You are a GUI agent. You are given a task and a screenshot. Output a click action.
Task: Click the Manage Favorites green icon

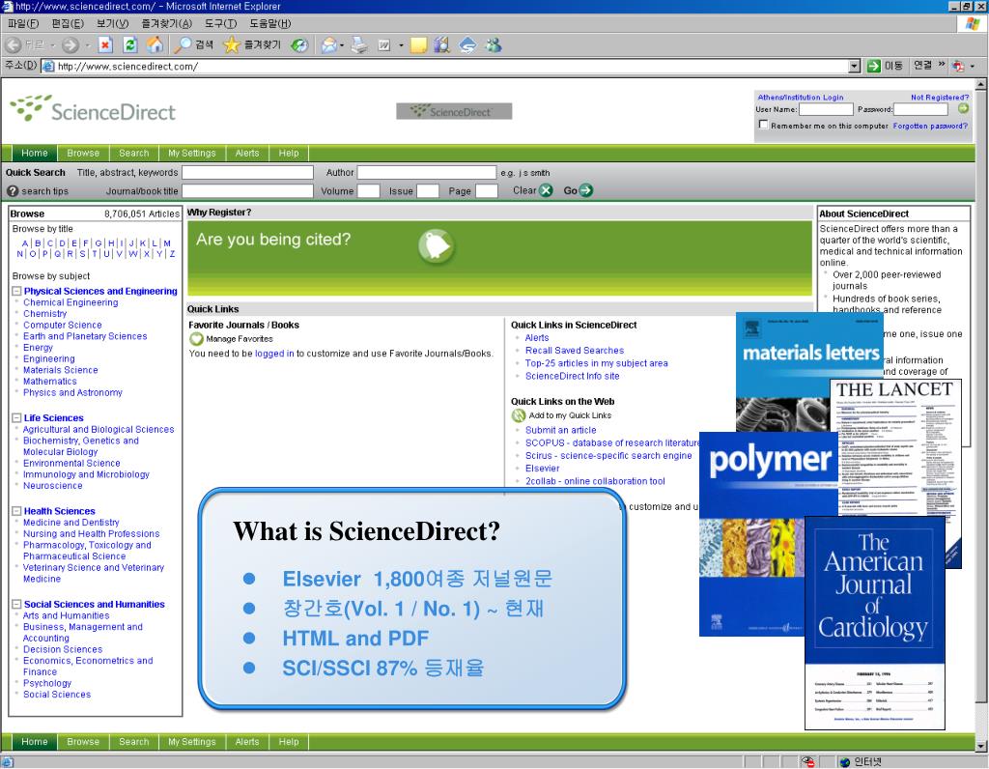coord(196,339)
